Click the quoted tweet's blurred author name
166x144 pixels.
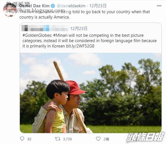point(45,28)
